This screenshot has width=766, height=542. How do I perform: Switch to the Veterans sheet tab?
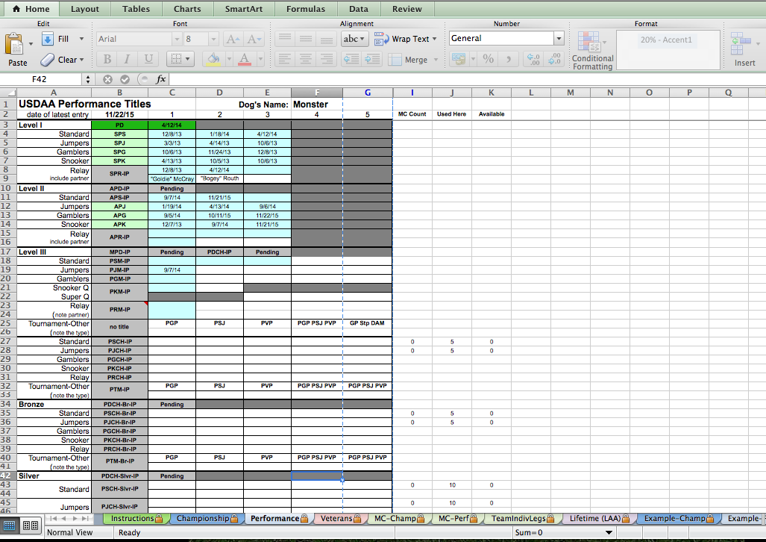341,519
